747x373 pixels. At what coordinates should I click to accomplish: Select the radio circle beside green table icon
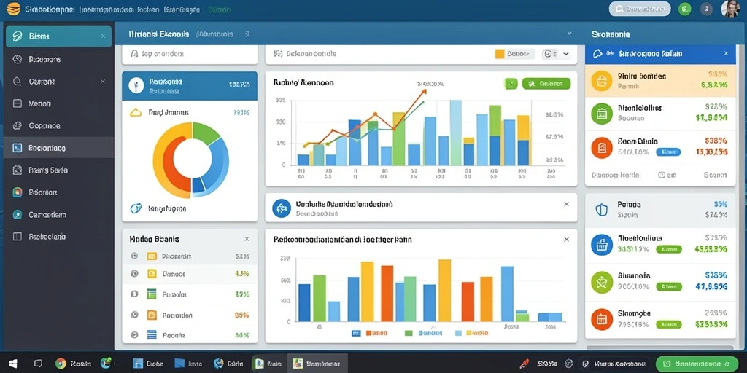click(x=134, y=294)
